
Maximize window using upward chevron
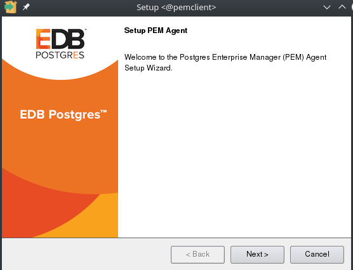342,7
